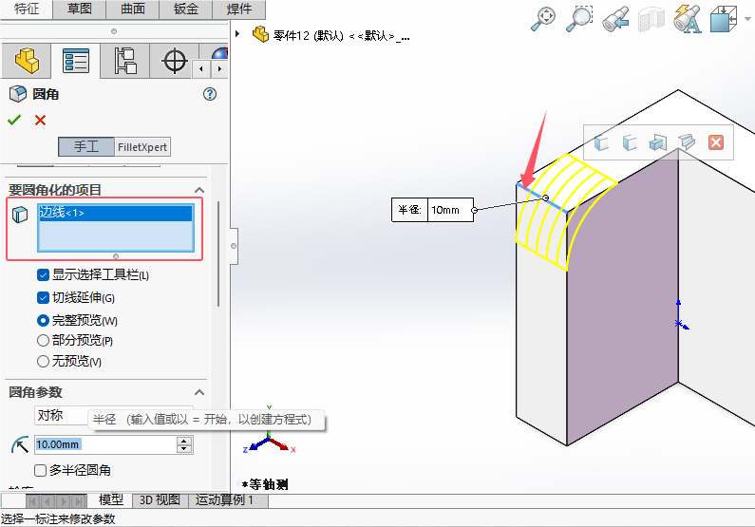Open the ConfigurationManager tab icon

point(125,61)
